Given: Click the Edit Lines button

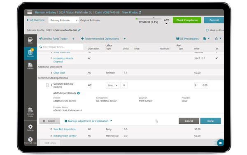Looking at the screenshot, I should [x=50, y=143].
